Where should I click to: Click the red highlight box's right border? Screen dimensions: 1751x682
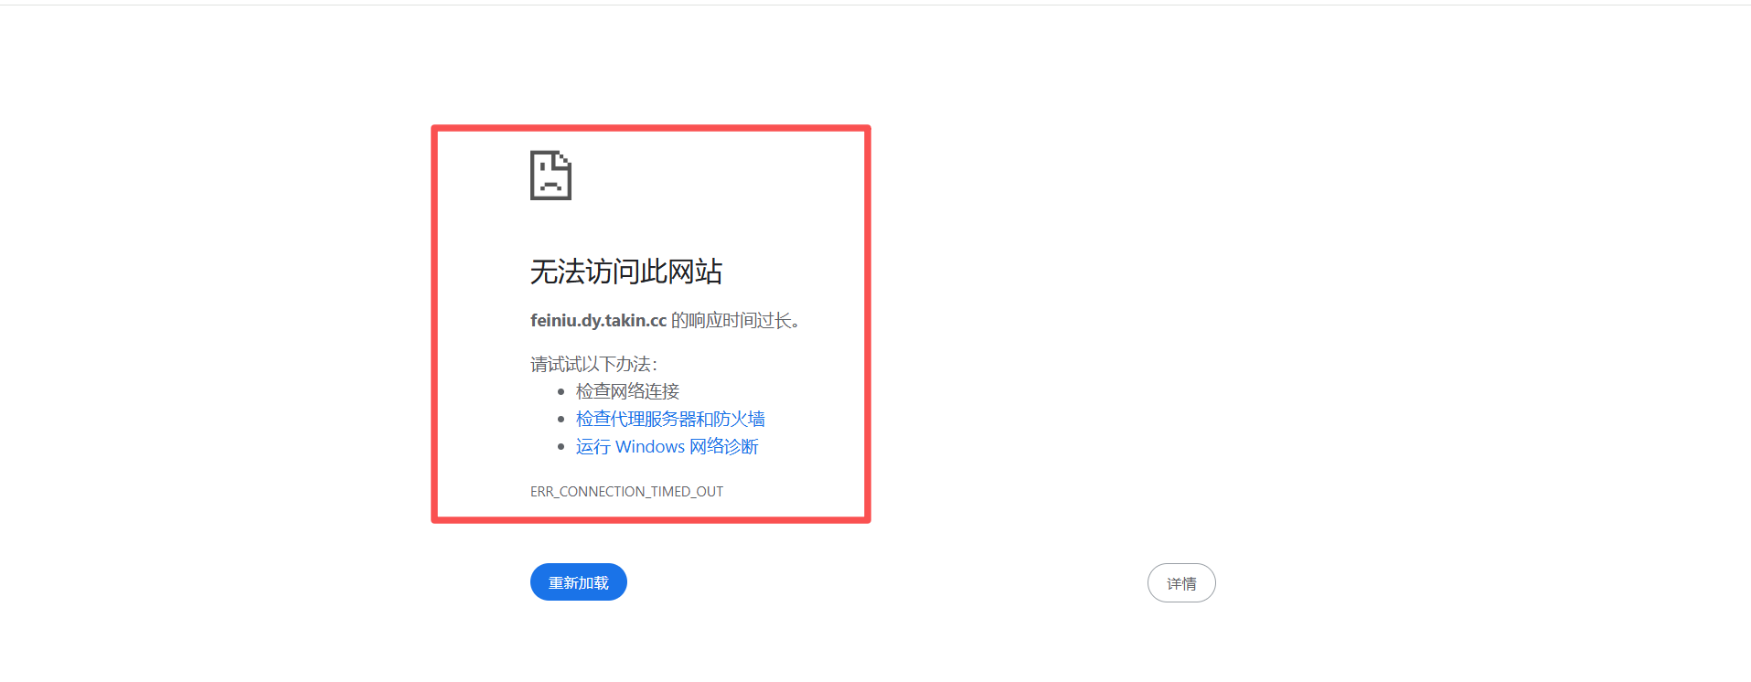click(x=867, y=324)
